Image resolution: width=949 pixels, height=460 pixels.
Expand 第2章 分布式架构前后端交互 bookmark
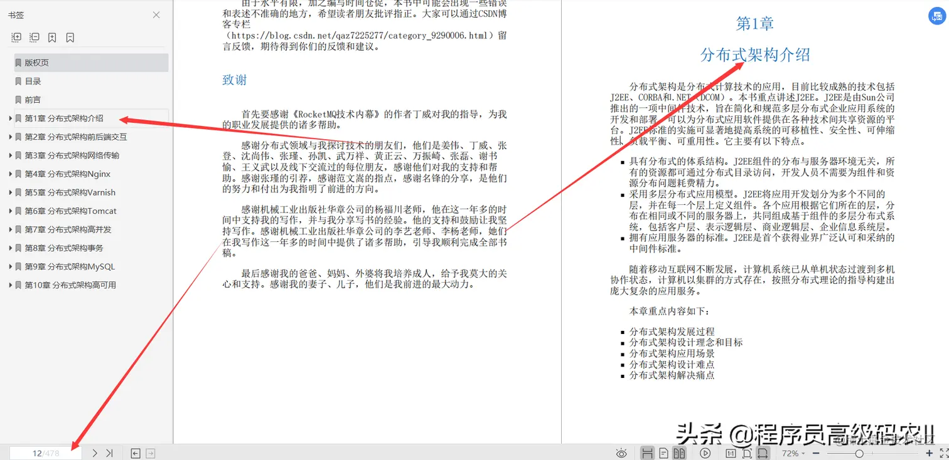click(x=10, y=137)
